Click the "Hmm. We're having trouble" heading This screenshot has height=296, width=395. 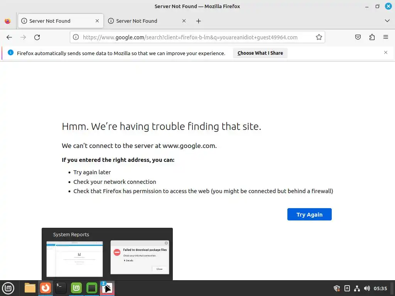(x=162, y=126)
